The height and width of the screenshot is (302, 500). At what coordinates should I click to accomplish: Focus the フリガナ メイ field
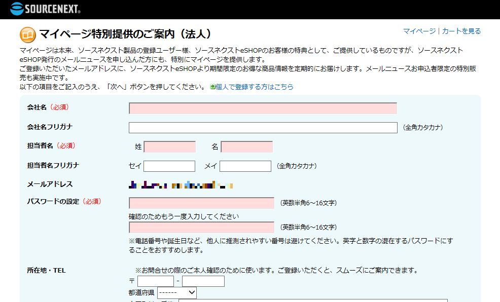tap(245, 166)
